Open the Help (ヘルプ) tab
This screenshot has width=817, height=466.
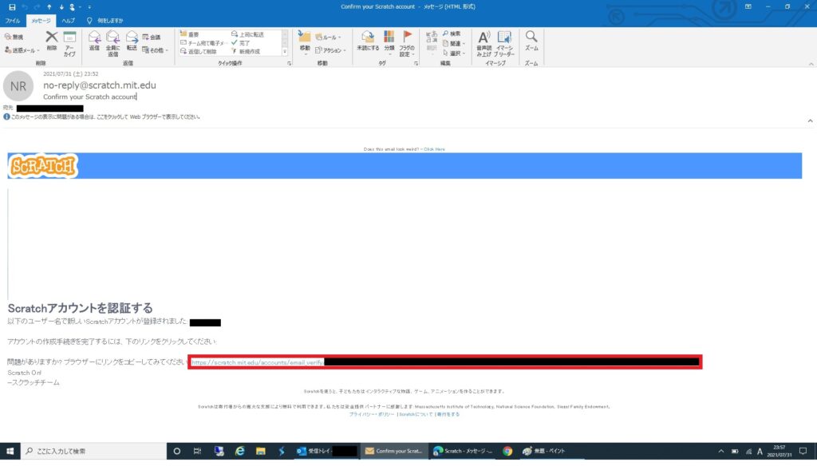coord(69,20)
